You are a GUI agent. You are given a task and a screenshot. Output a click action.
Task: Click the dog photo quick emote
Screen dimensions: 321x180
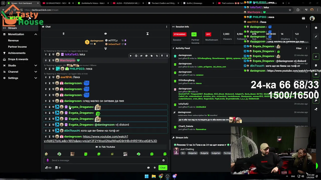(x=72, y=154)
